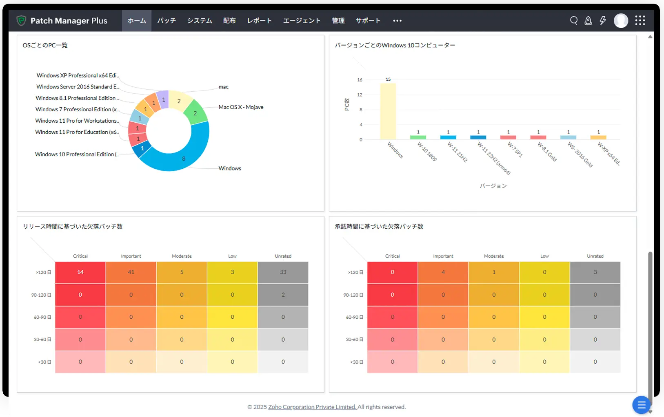Click the vertical page scrollbar thumb
The width and height of the screenshot is (664, 417).
[x=650, y=326]
